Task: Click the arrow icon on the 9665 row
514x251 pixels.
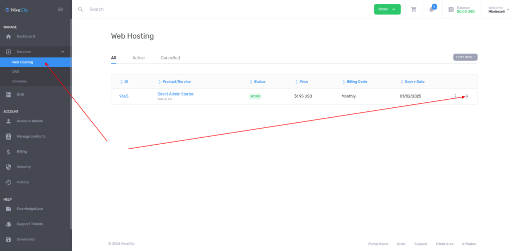Action: (x=466, y=96)
